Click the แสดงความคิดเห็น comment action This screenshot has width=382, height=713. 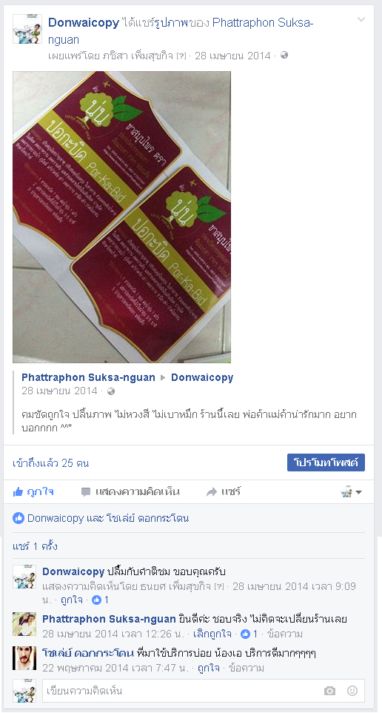coord(130,491)
